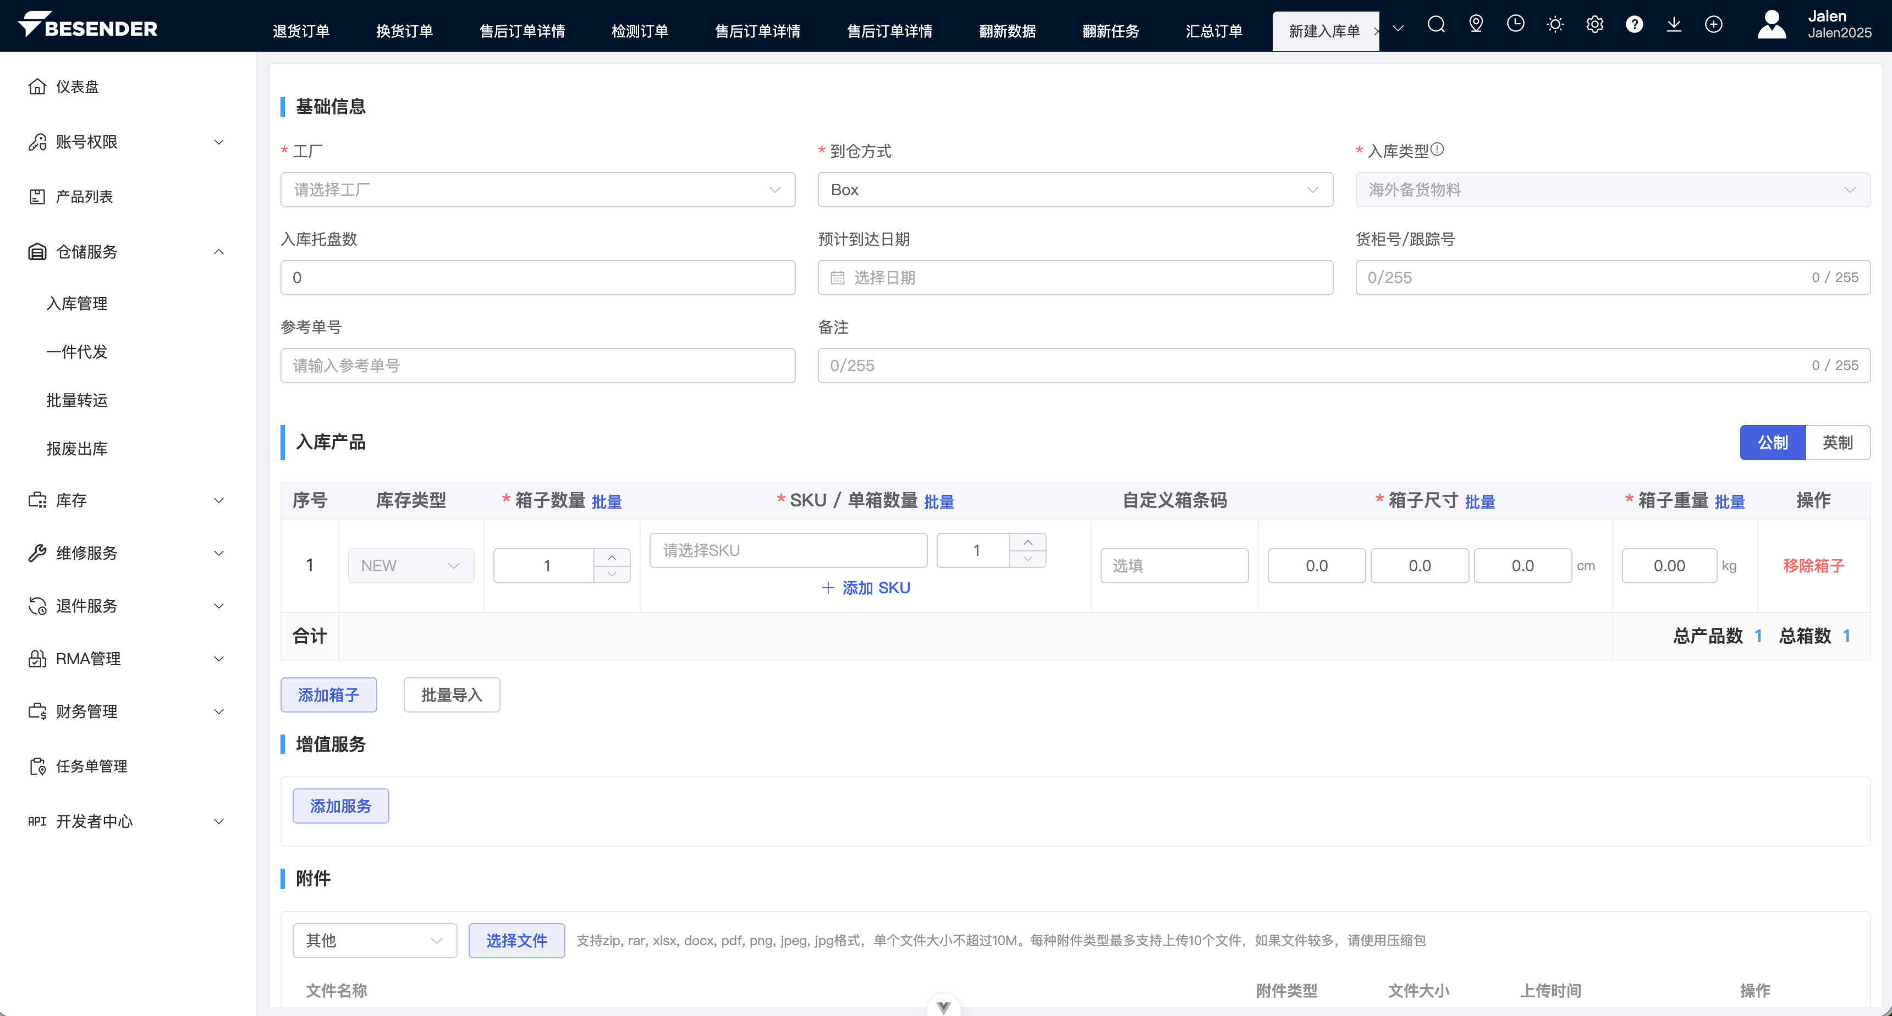Select 英制 imperial unit option

click(x=1838, y=443)
